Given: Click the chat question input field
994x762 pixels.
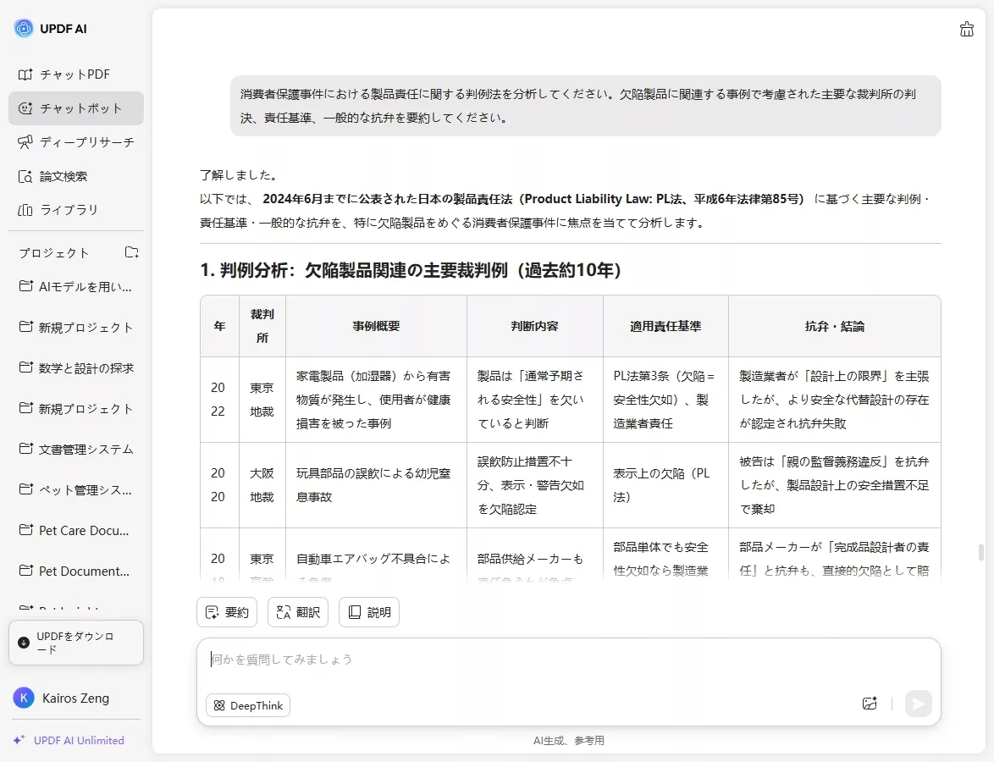Looking at the screenshot, I should tap(508, 660).
